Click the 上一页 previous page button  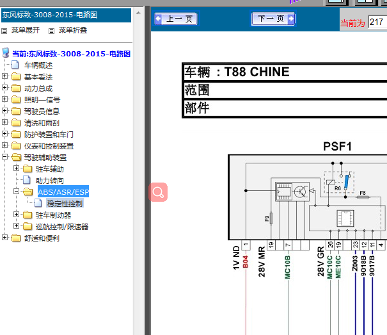click(176, 19)
